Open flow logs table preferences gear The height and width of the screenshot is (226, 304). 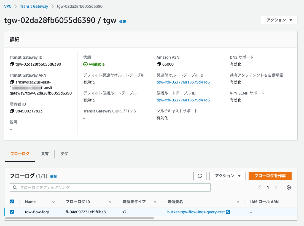(x=289, y=187)
